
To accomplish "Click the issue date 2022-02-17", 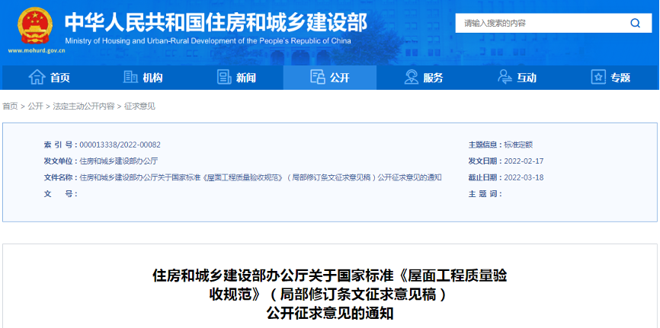I will coord(524,161).
